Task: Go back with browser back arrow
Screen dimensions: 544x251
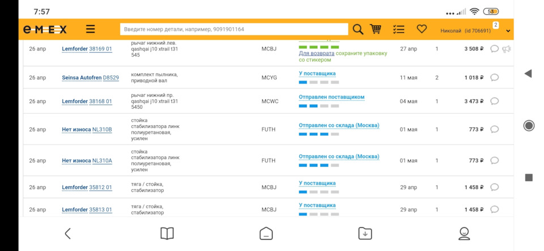Action: pyautogui.click(x=67, y=233)
